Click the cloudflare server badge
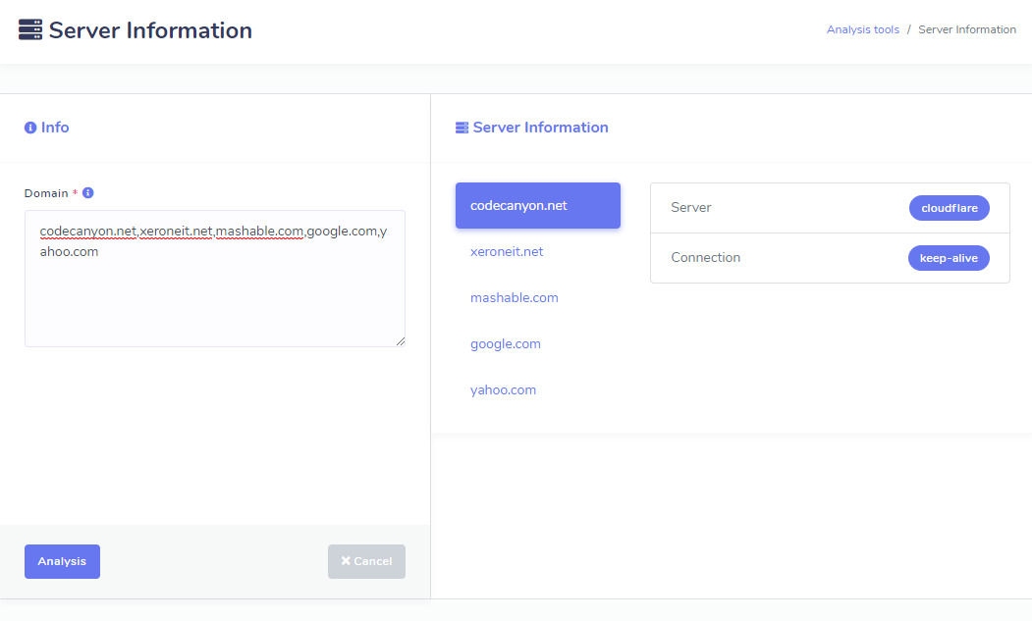The height and width of the screenshot is (621, 1032). [949, 208]
